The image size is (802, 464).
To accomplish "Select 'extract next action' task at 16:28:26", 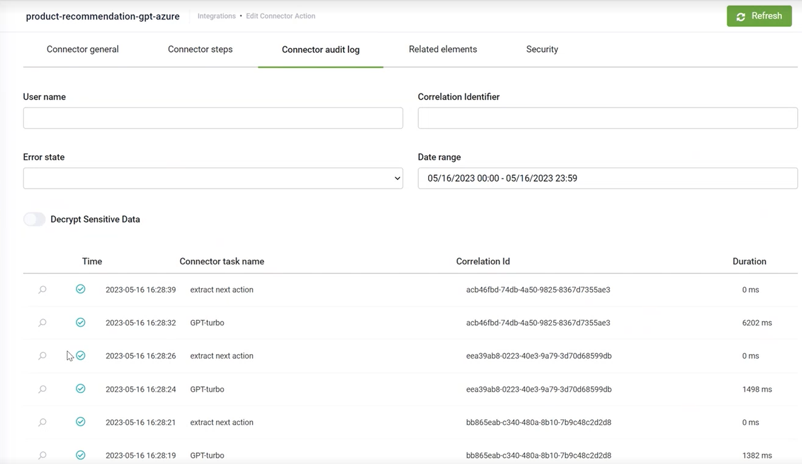I will click(222, 356).
